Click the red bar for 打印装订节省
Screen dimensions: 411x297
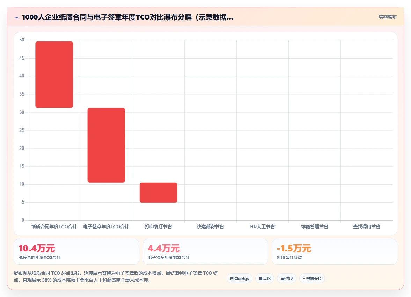tap(158, 192)
